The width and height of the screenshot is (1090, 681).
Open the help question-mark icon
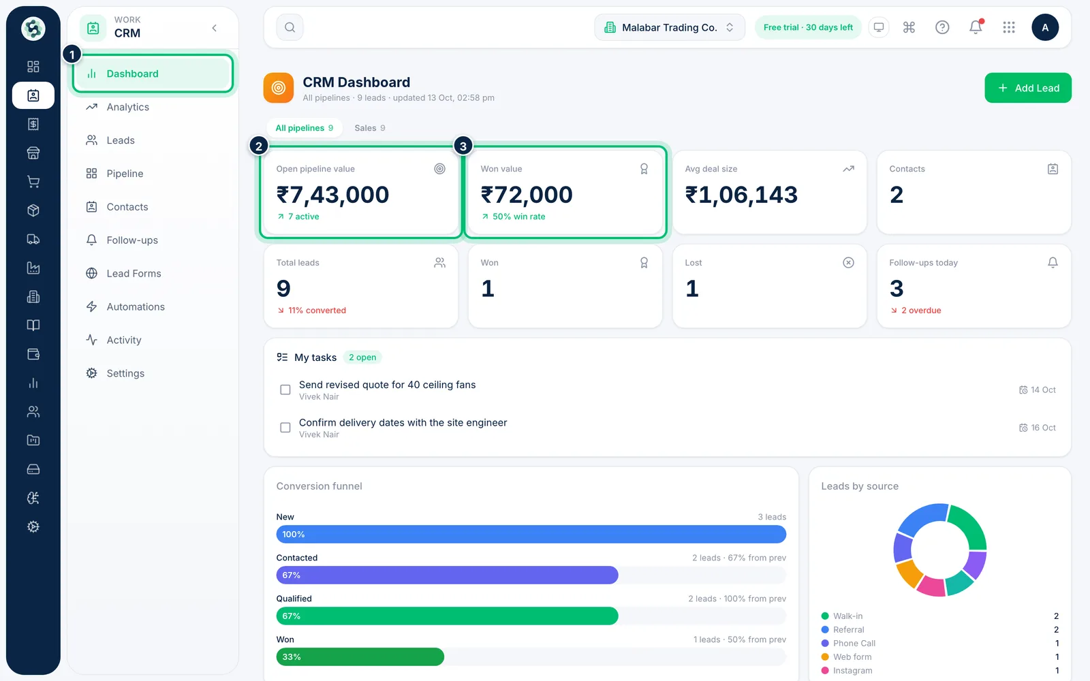tap(942, 27)
